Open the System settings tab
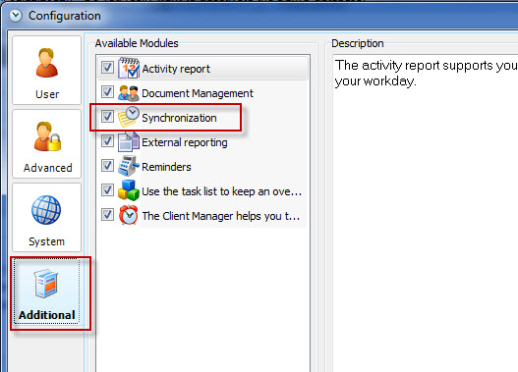518x372 pixels. pos(46,217)
